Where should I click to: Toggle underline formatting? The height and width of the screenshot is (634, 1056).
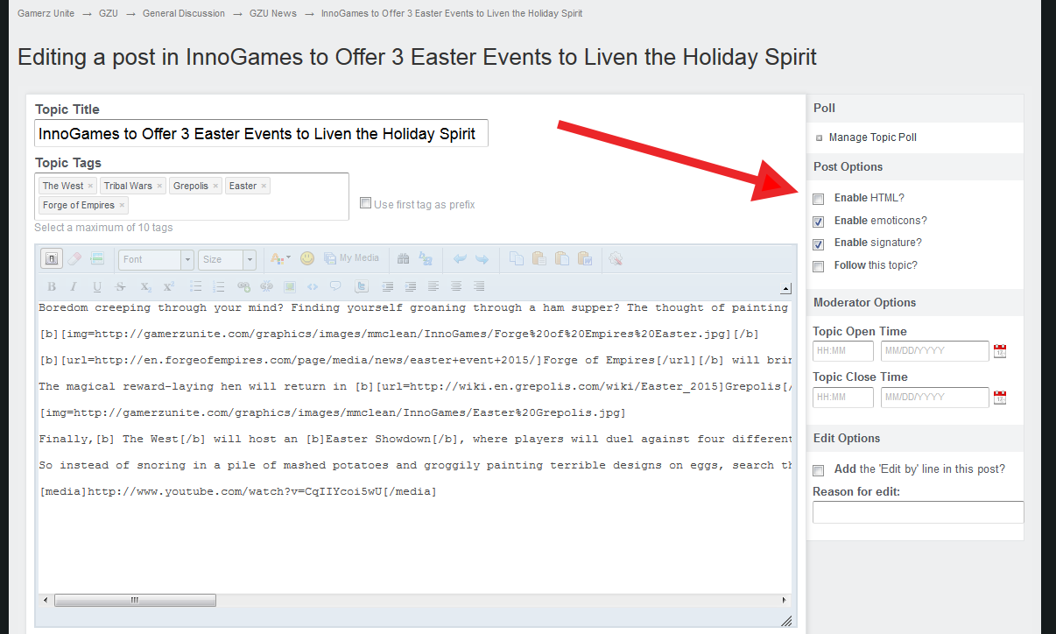[96, 286]
